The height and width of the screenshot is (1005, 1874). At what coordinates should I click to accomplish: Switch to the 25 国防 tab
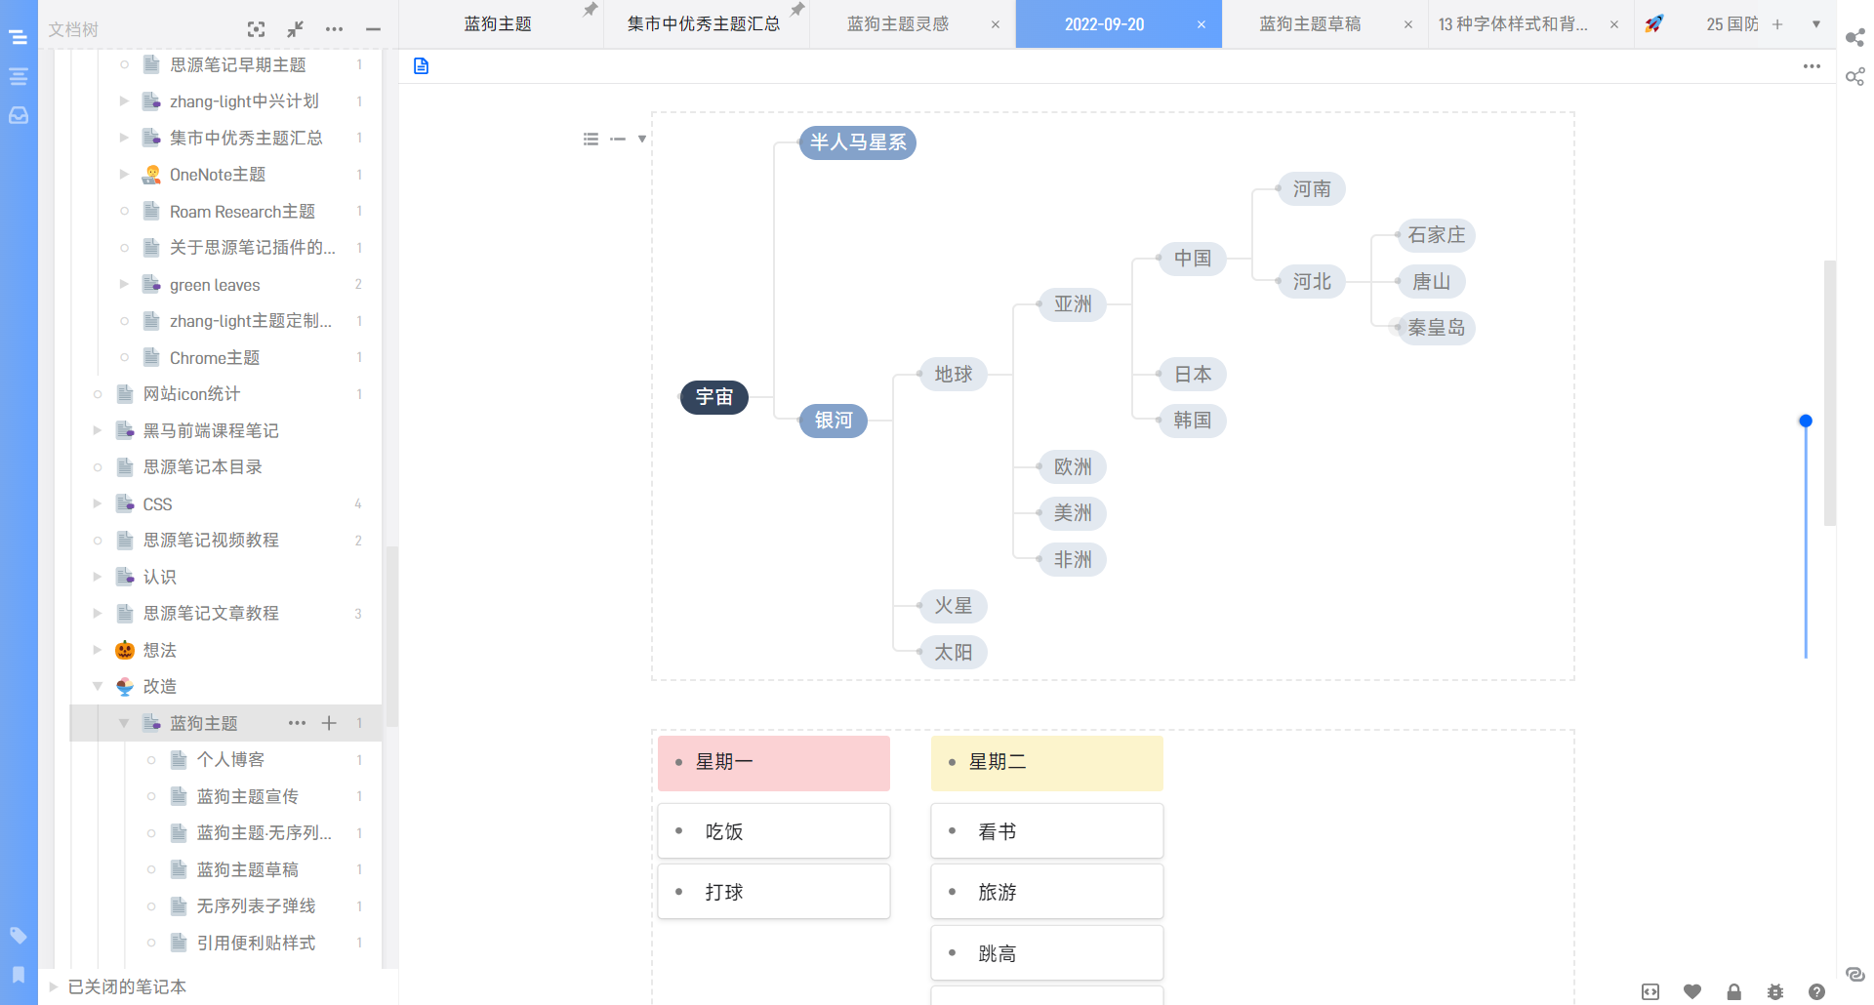click(1732, 24)
